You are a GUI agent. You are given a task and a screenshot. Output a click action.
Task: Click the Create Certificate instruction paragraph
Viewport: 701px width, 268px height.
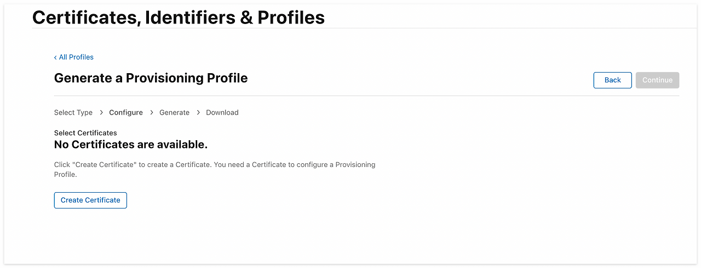point(215,169)
